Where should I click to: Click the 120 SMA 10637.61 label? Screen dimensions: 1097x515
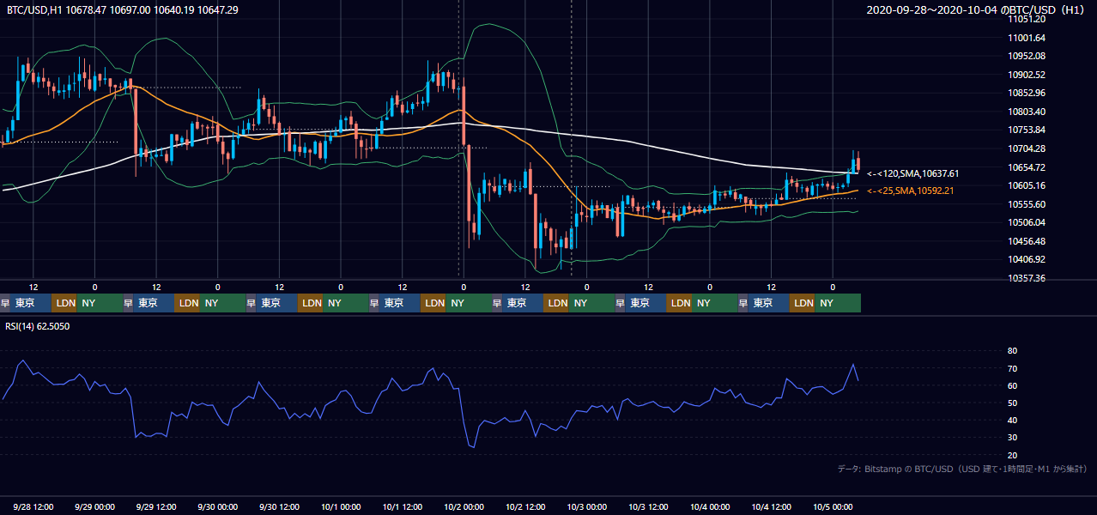click(913, 173)
